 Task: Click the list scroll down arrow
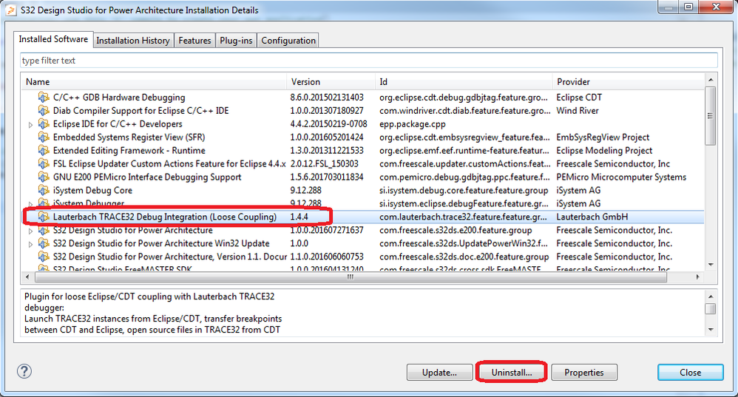point(710,265)
